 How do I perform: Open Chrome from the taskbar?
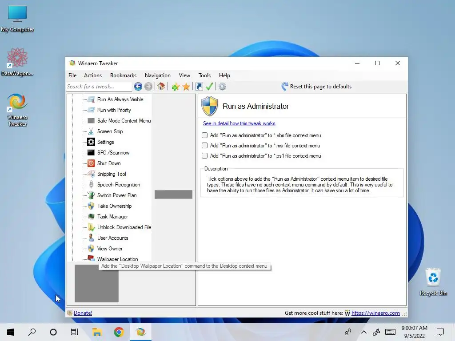pyautogui.click(x=119, y=332)
